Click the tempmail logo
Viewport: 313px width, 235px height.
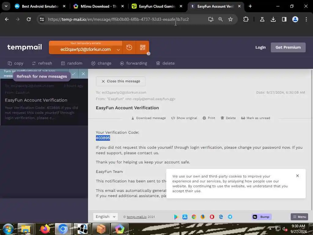[24, 47]
